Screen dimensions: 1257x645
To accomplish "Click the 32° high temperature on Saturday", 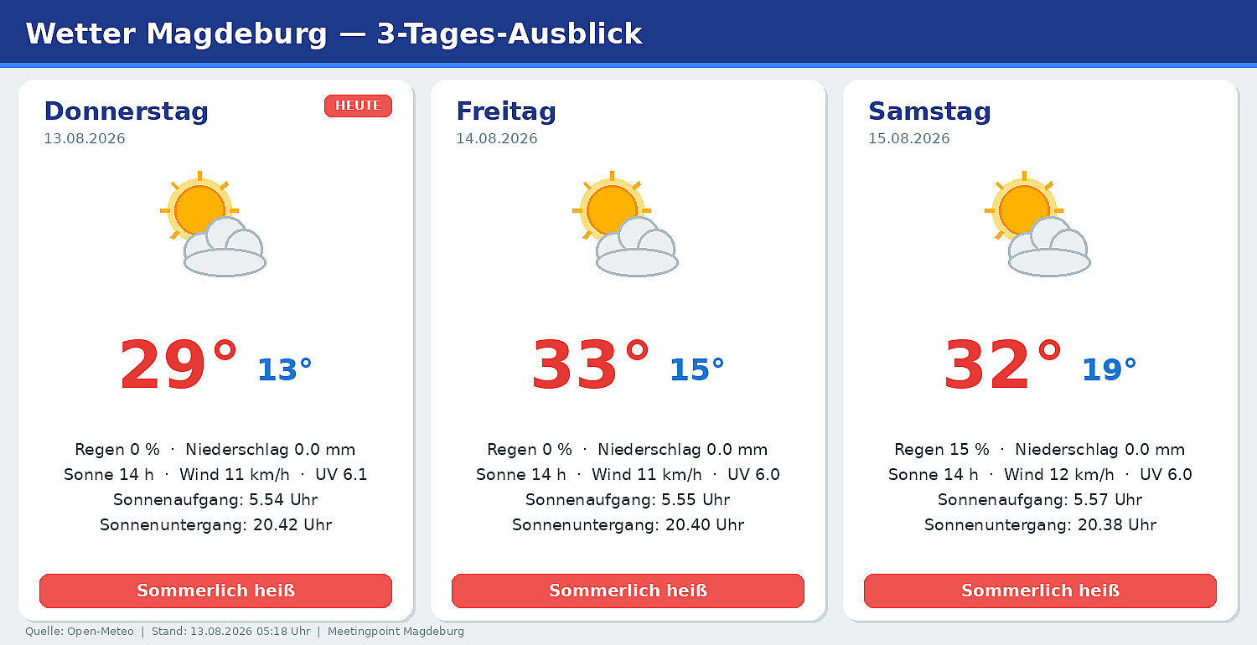I will [x=1003, y=366].
